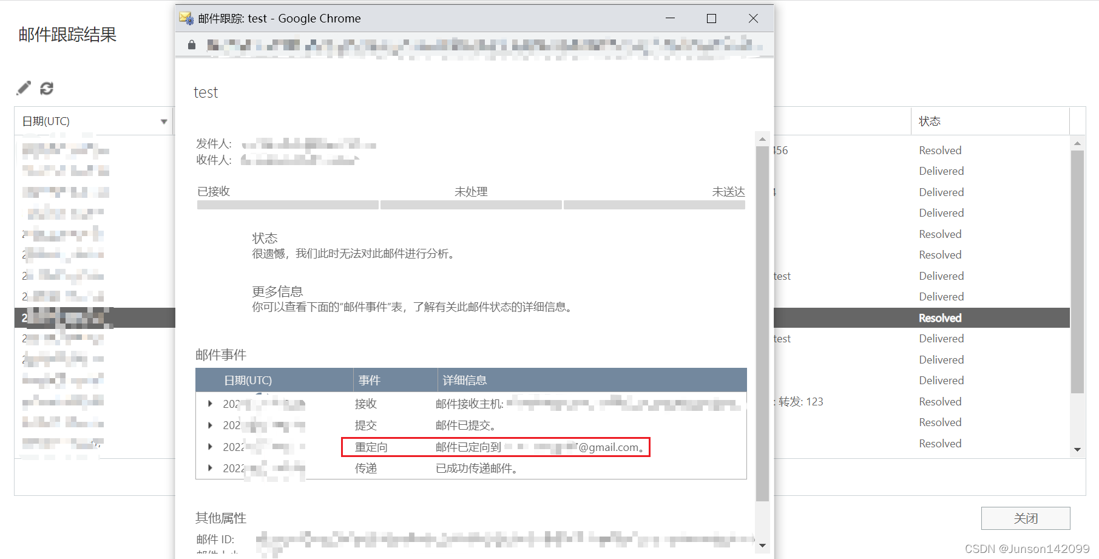Viewport: 1099px width, 559px height.
Task: Click the refresh icon in results toolbar
Action: (47, 89)
